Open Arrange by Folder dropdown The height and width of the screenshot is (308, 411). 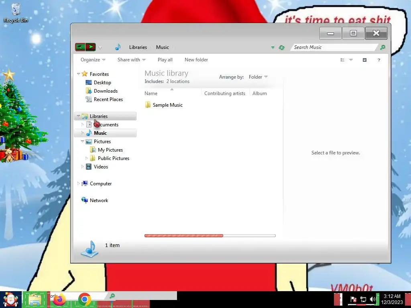[258, 77]
